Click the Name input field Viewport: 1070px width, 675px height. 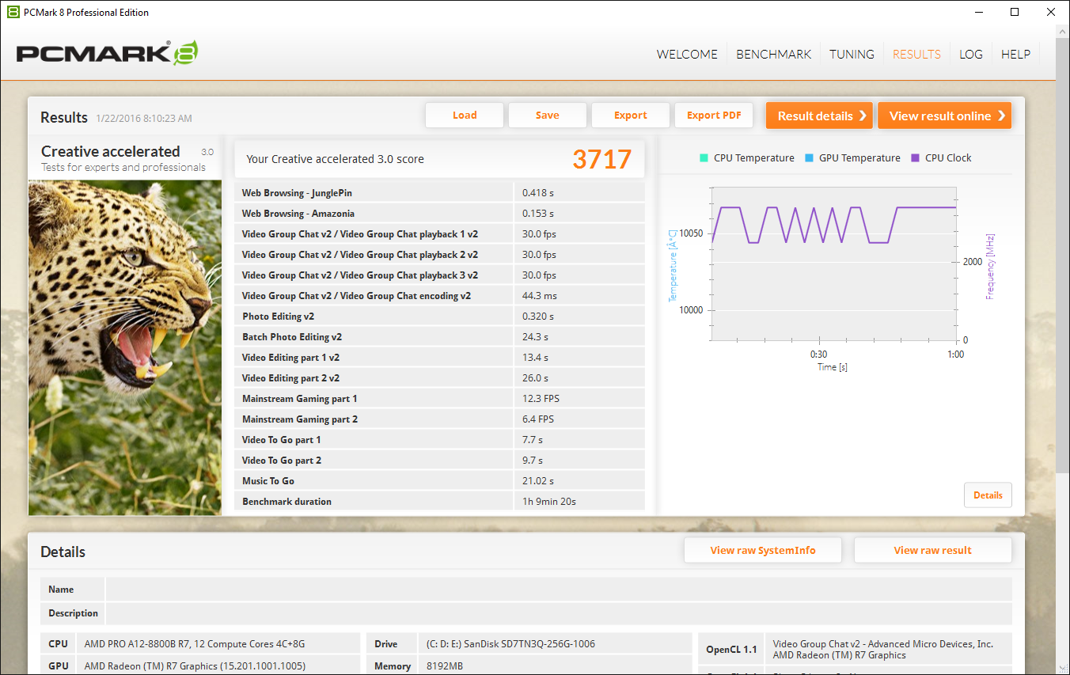click(x=559, y=589)
